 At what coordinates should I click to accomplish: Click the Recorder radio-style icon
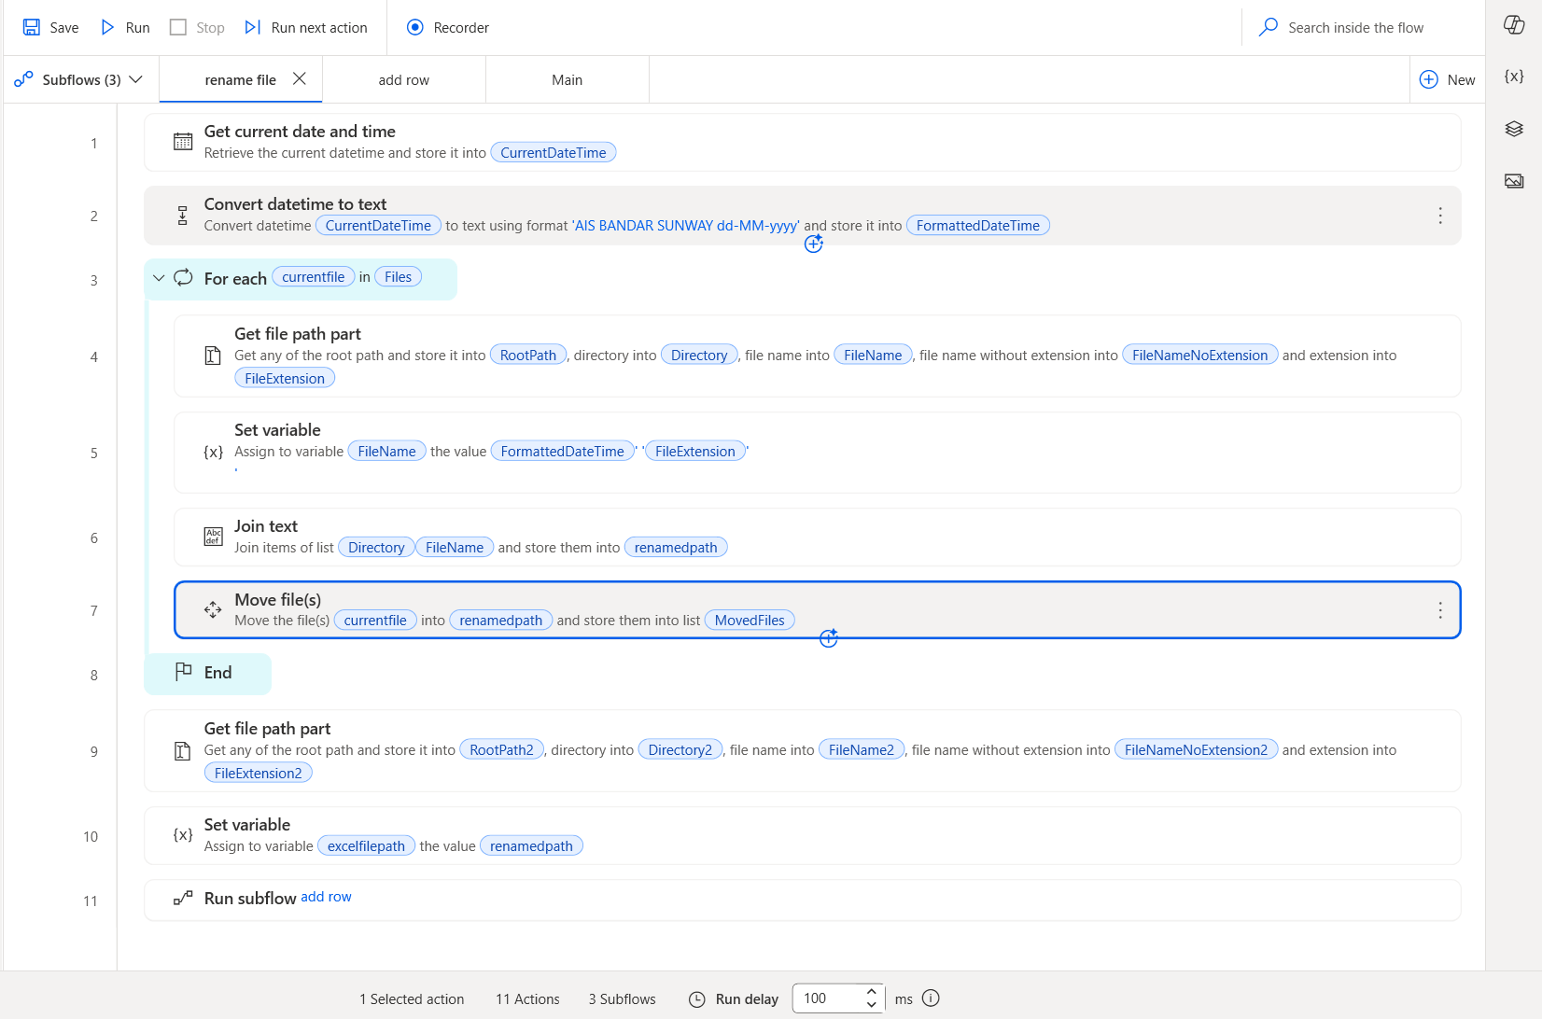click(x=415, y=27)
